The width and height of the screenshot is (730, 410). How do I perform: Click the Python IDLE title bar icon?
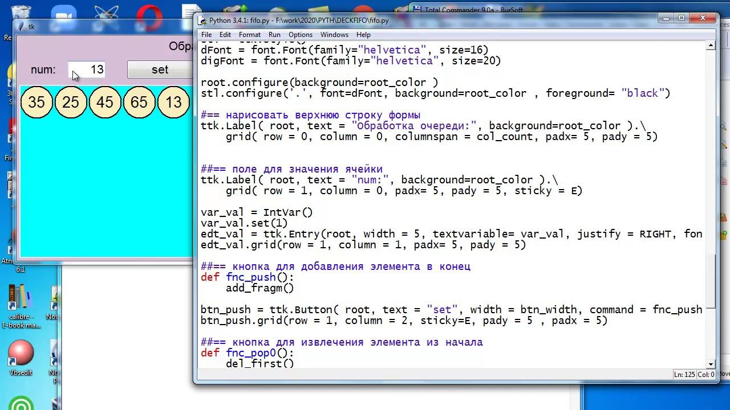202,20
